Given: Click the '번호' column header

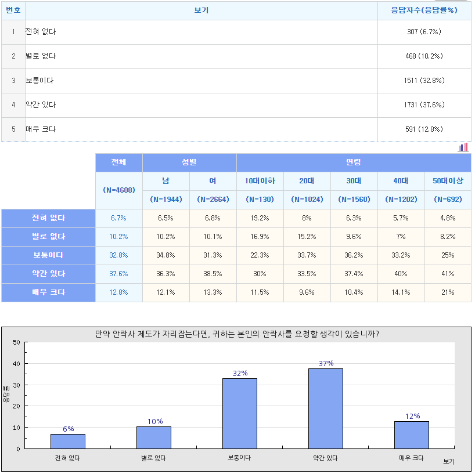Looking at the screenshot, I should (13, 10).
